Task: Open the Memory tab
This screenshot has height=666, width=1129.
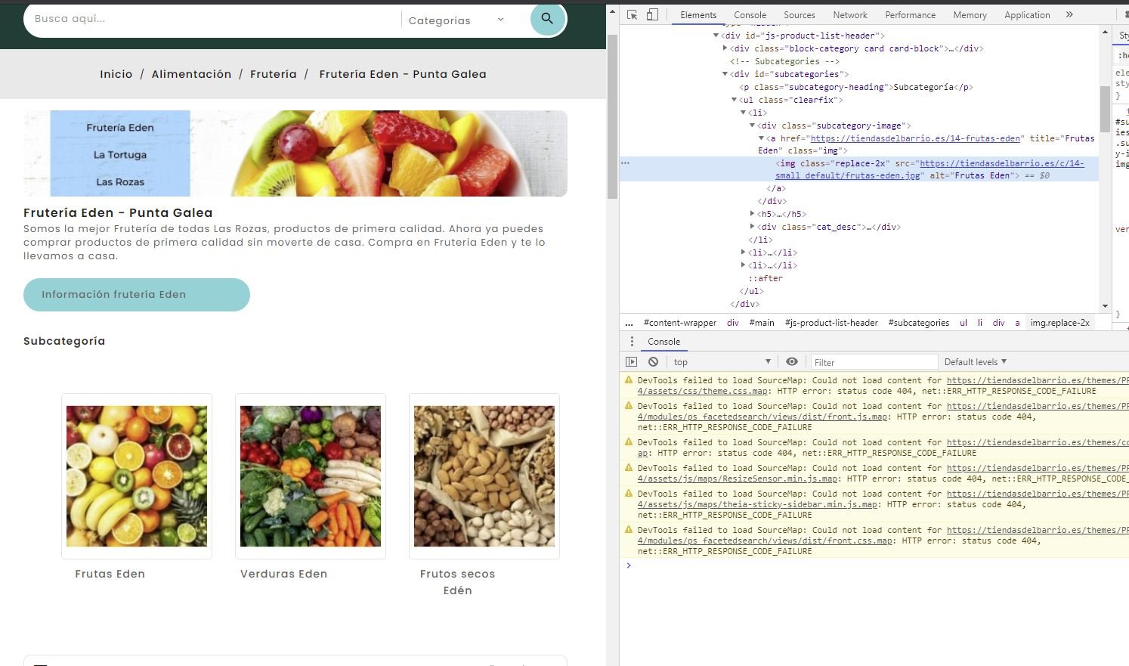Action: coord(970,14)
